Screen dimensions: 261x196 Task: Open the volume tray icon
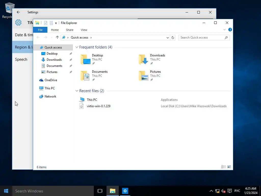pyautogui.click(x=223, y=191)
